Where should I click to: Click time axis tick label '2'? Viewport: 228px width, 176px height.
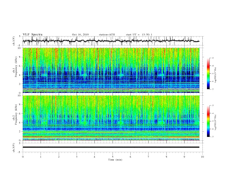59,157
